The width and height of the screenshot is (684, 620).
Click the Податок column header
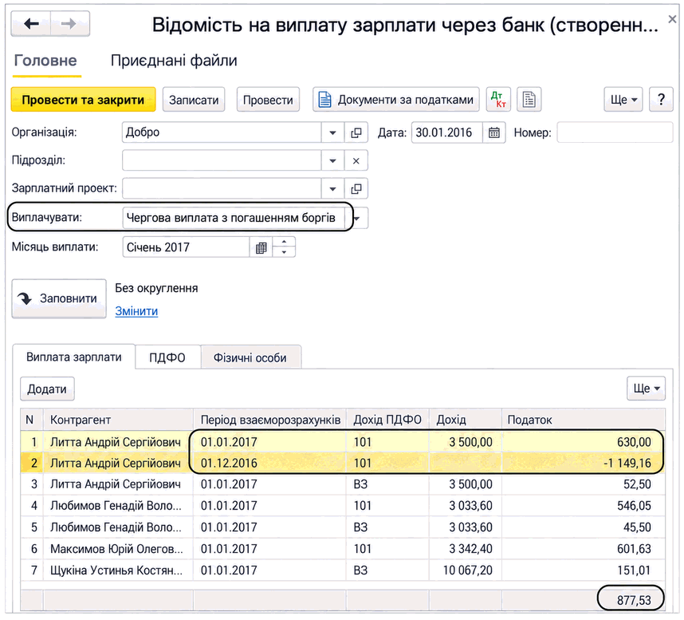[x=584, y=420]
